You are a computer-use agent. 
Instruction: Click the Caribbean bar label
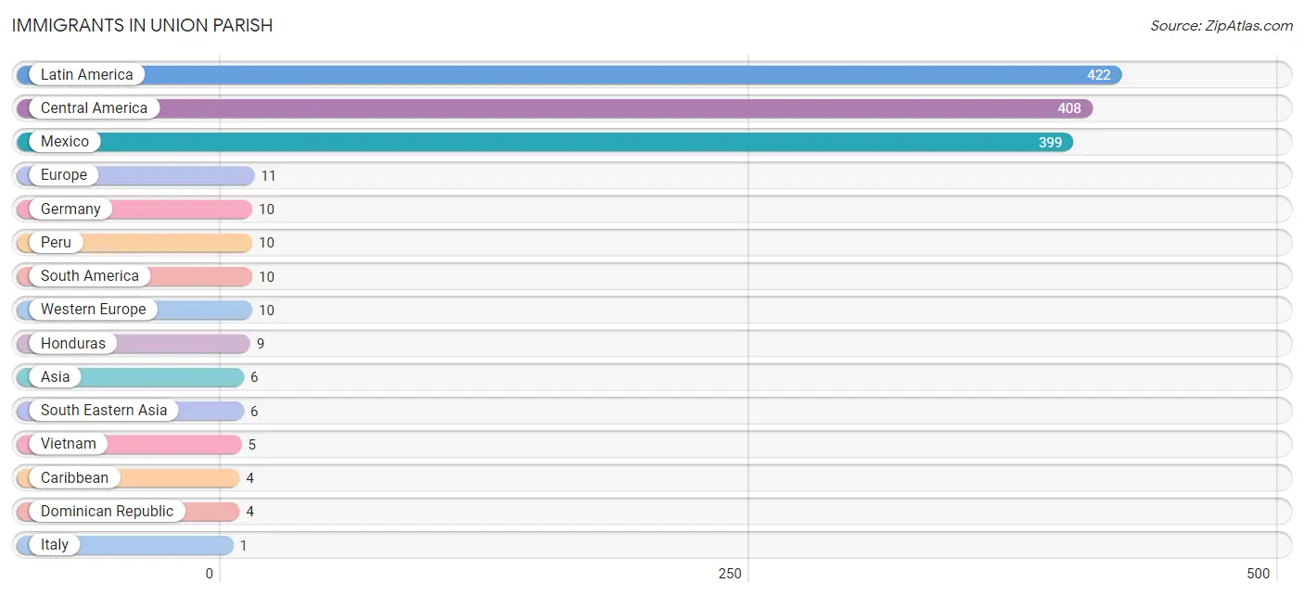[74, 477]
